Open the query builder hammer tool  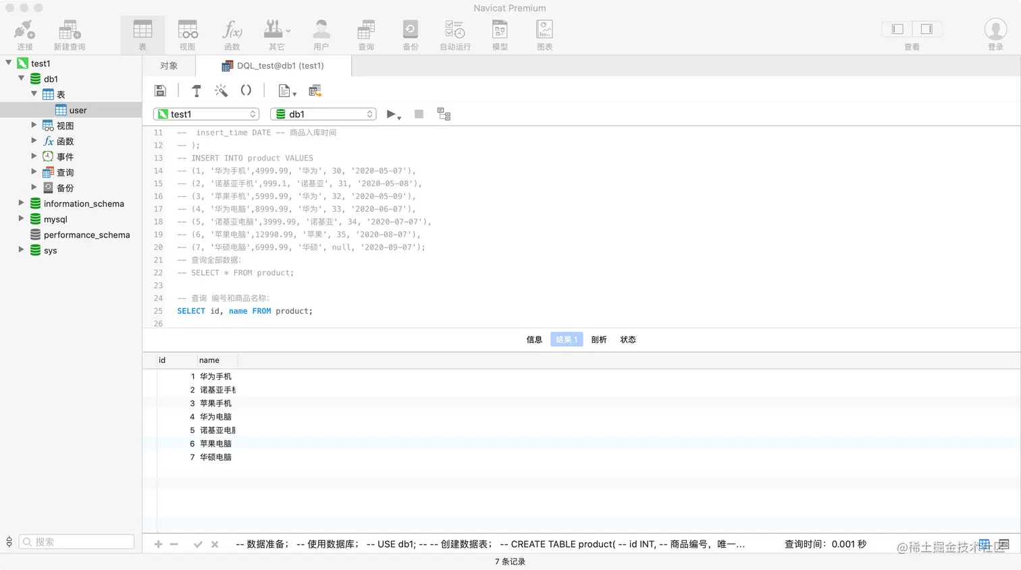click(x=197, y=90)
